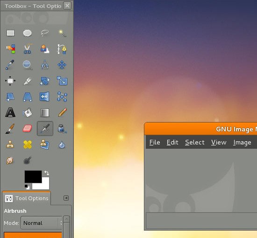Select the Rectangle Select tool
Screen dimensions: 257x238
(x=10, y=33)
